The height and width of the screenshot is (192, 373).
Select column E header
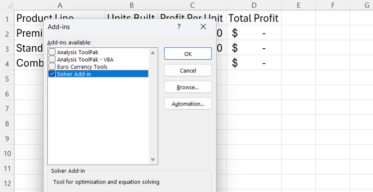pyautogui.click(x=298, y=5)
